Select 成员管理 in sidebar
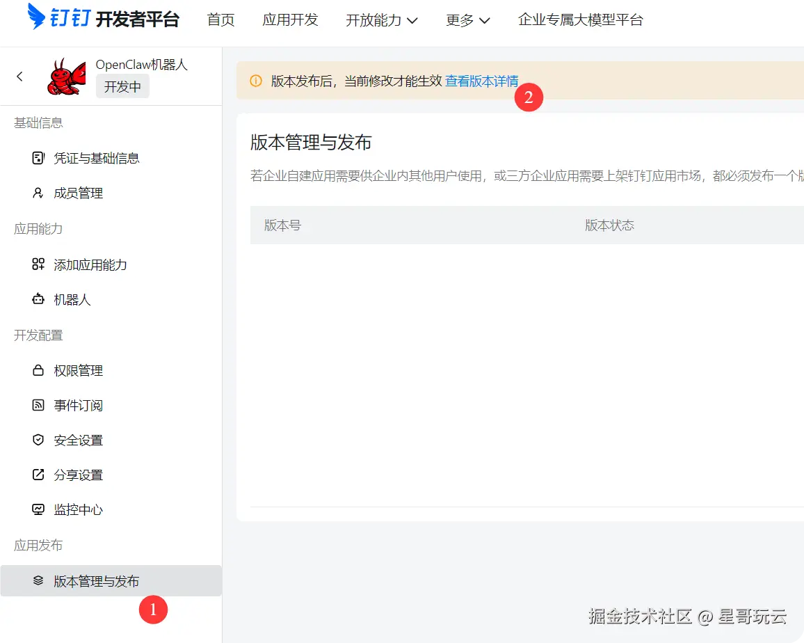This screenshot has height=643, width=804. tap(79, 193)
